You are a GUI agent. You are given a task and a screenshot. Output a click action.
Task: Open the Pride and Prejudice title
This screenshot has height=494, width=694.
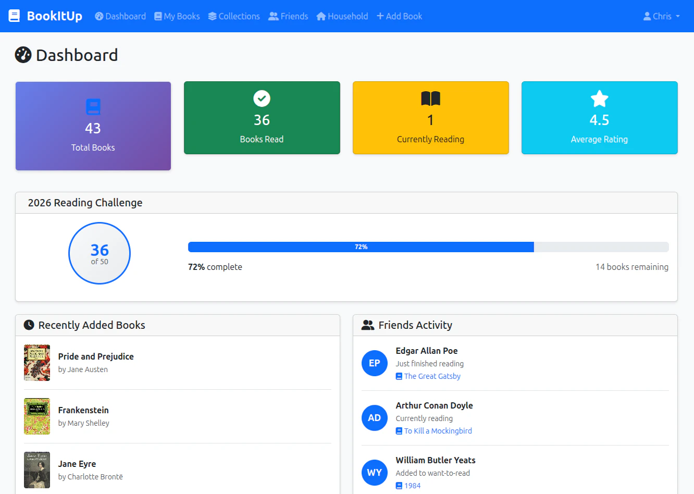(96, 356)
